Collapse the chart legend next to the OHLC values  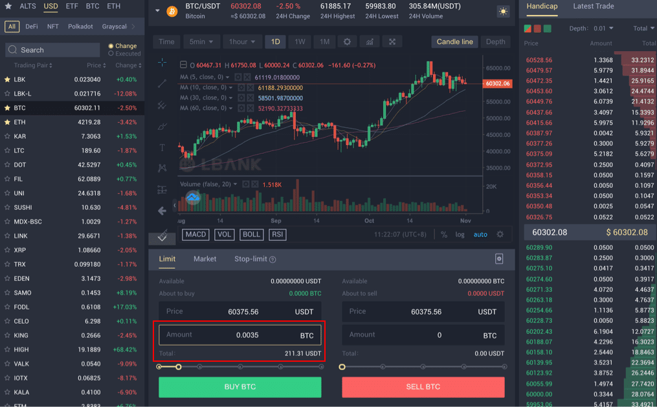pyautogui.click(x=183, y=65)
